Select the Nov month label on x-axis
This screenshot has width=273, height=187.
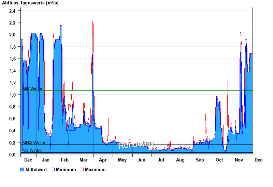(x=239, y=160)
